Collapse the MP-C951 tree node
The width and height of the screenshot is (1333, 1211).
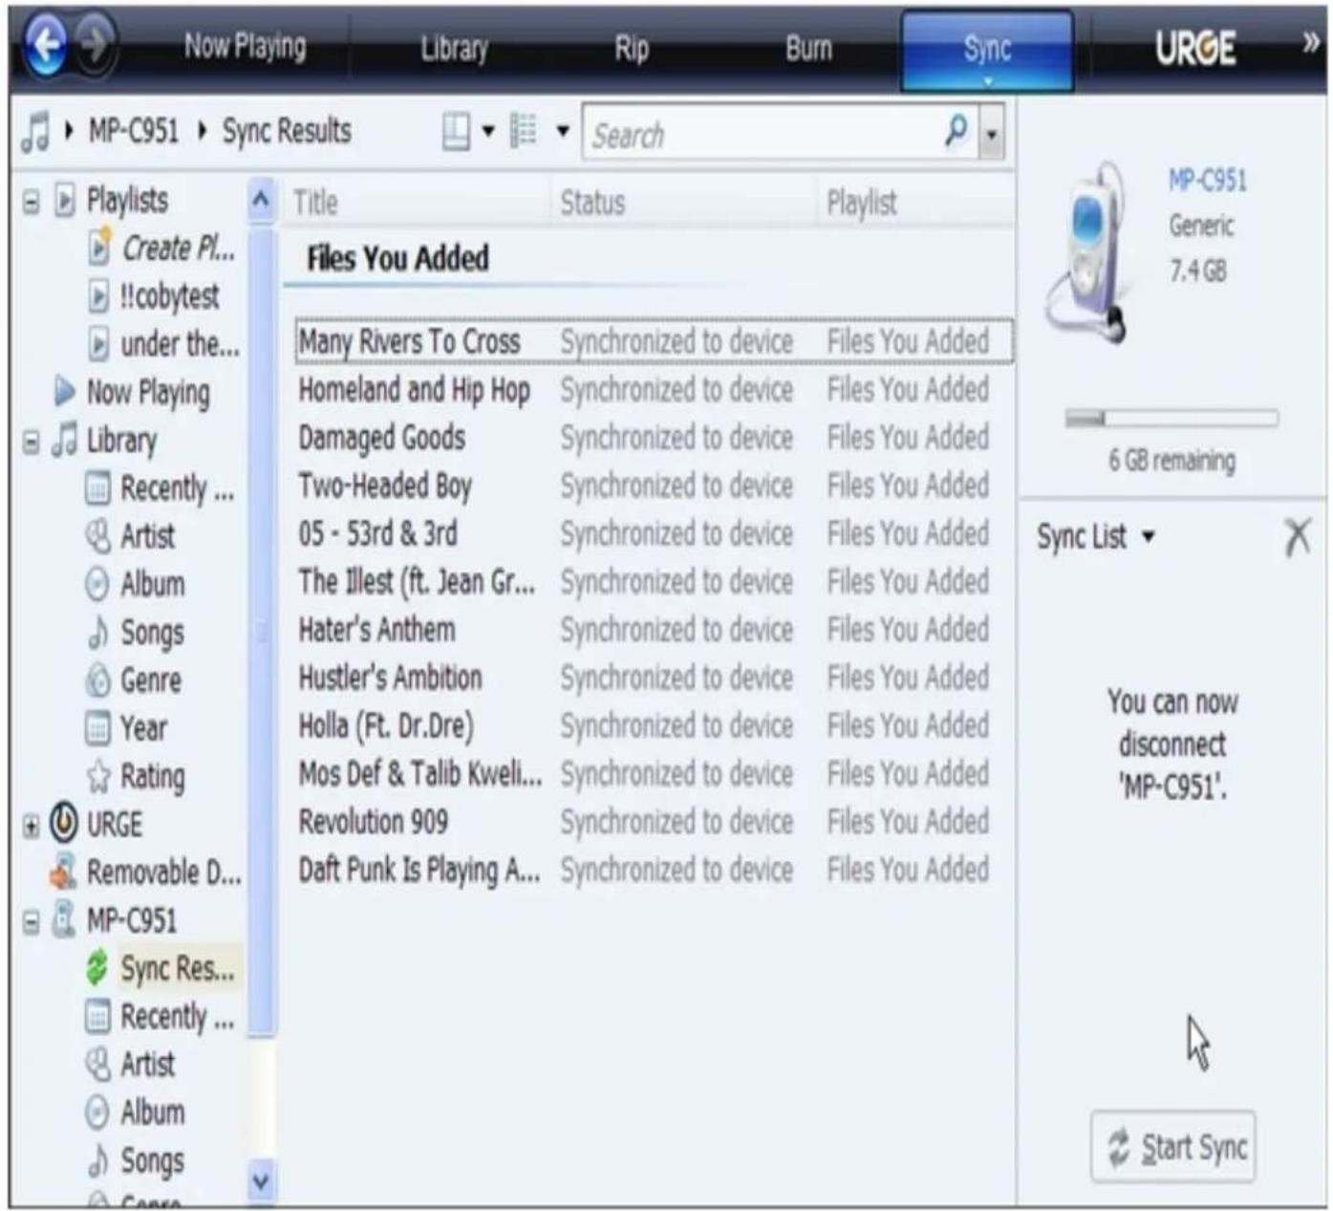(32, 923)
